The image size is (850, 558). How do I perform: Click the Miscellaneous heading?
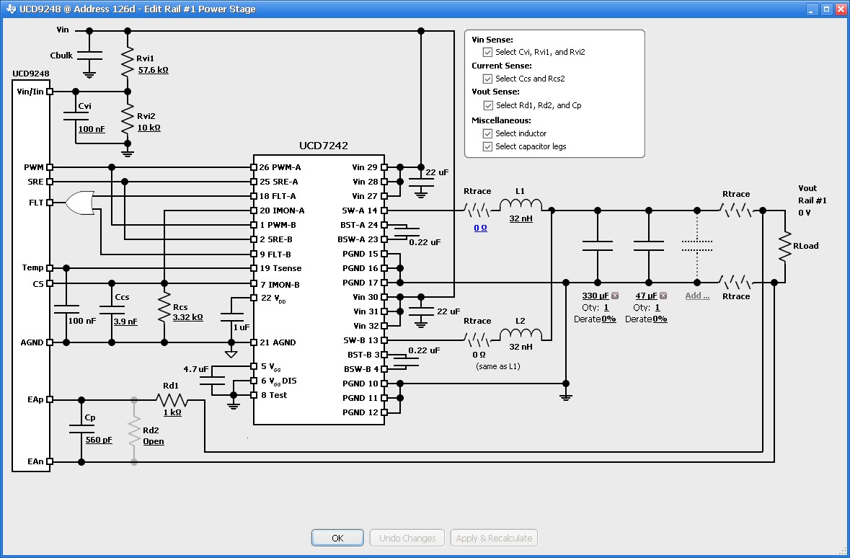502,120
